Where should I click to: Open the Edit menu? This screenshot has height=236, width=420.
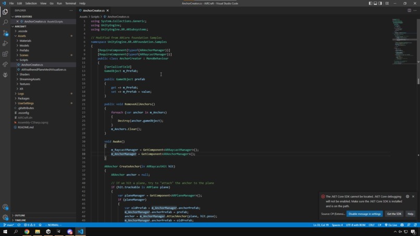pos(20,4)
